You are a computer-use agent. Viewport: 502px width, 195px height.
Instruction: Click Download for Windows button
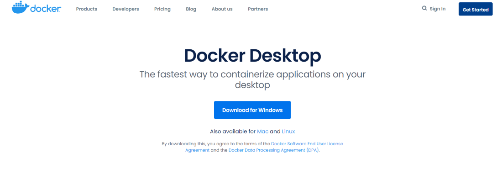pyautogui.click(x=252, y=110)
